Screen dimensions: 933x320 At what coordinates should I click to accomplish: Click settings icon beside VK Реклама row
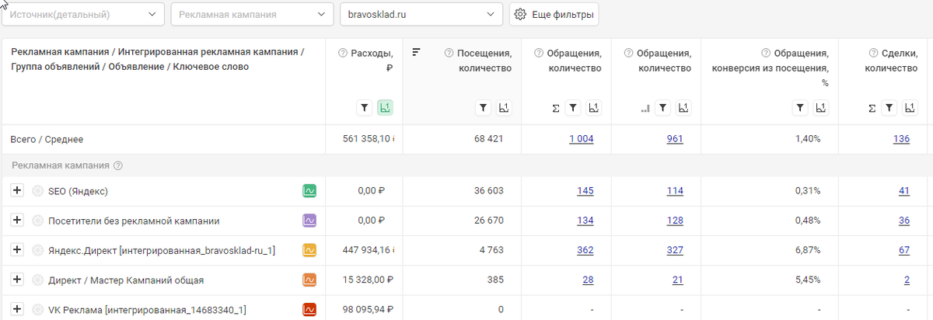click(37, 309)
